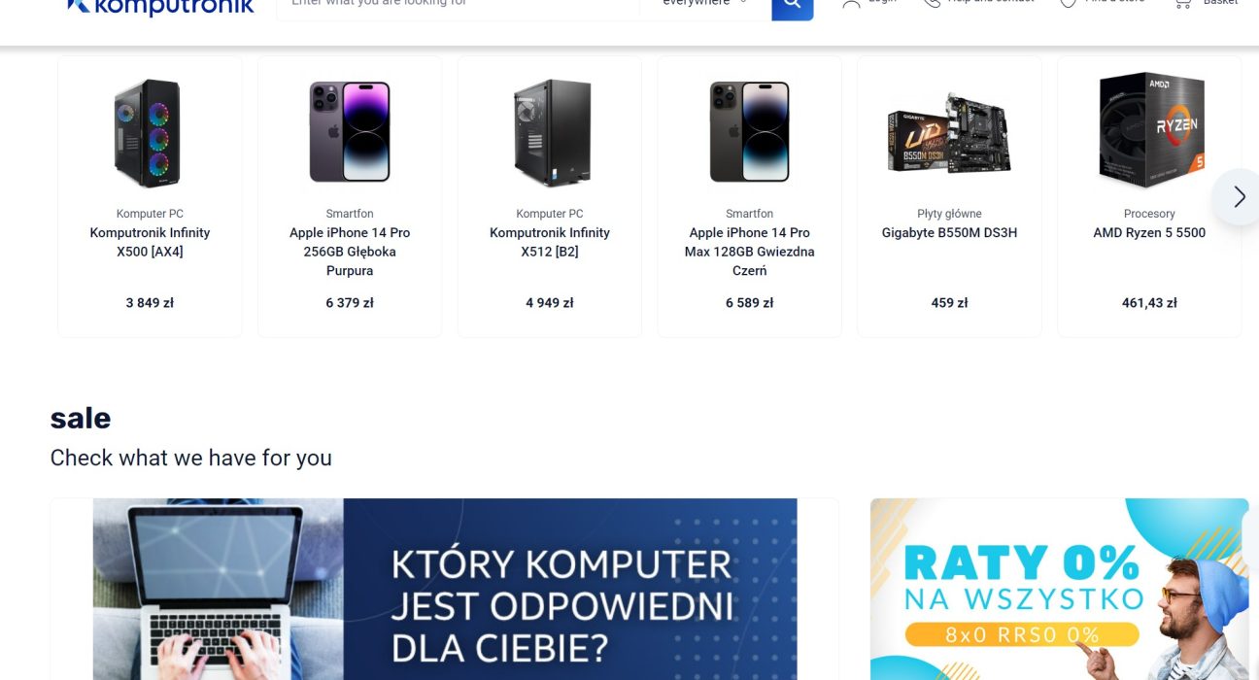1259x680 pixels.
Task: Click the phone help and contact icon
Action: (932, 4)
